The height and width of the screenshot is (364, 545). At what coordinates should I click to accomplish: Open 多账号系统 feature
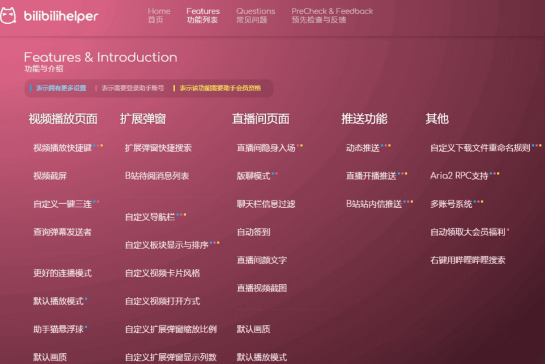(x=451, y=204)
